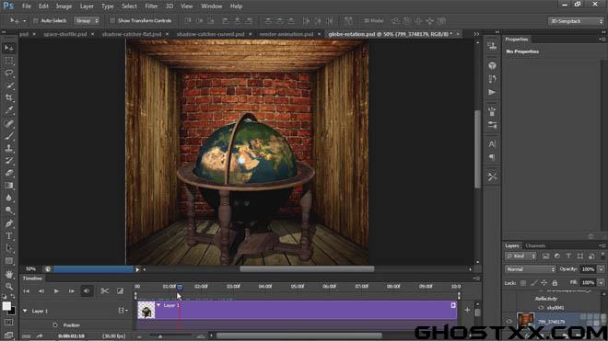Open the Normal blend mode dropdown

[x=530, y=269]
